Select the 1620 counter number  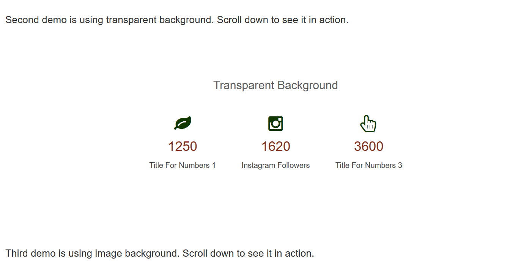click(275, 146)
